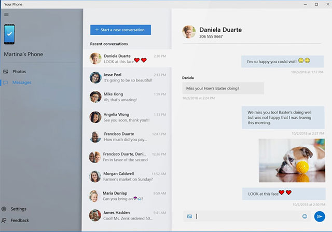332x232 pixels.
Task: Click the send message arrow button
Action: (x=320, y=216)
